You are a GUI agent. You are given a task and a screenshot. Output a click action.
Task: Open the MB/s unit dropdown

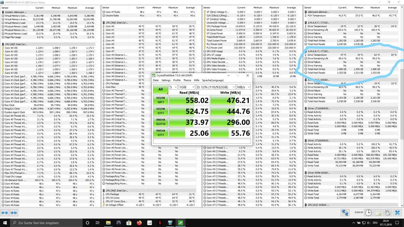[244, 87]
